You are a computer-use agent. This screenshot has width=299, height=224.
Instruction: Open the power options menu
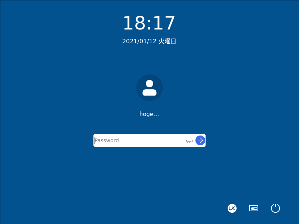pyautogui.click(x=275, y=208)
